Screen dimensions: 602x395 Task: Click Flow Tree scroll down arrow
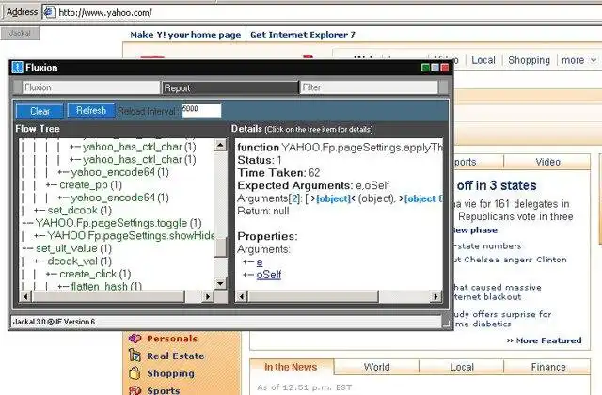[x=220, y=283]
